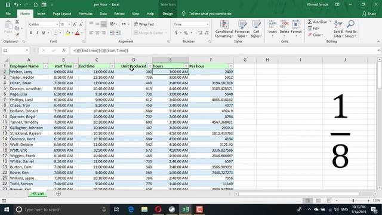Open the End time filter dropdown

click(x=112, y=66)
